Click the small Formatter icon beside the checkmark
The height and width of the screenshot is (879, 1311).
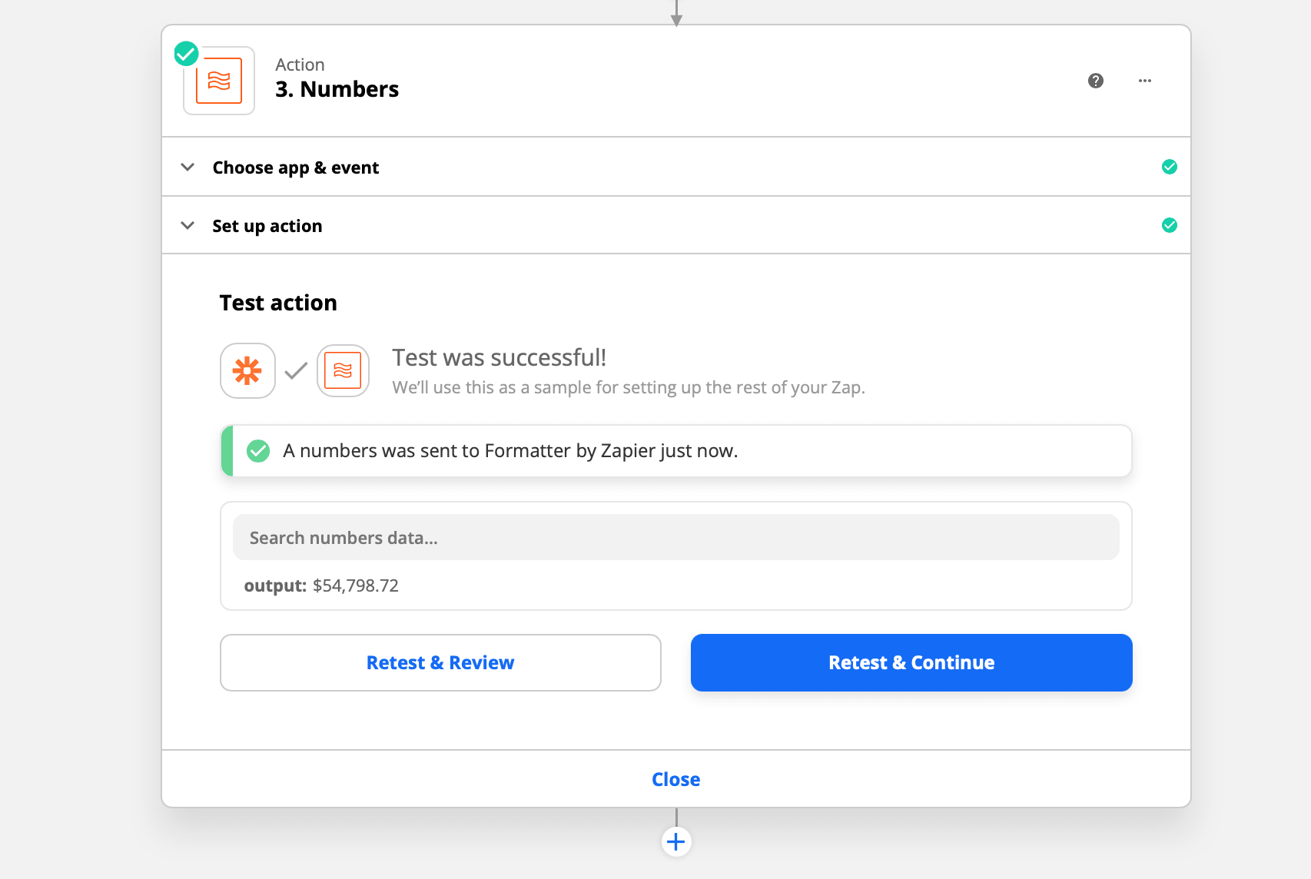[343, 371]
